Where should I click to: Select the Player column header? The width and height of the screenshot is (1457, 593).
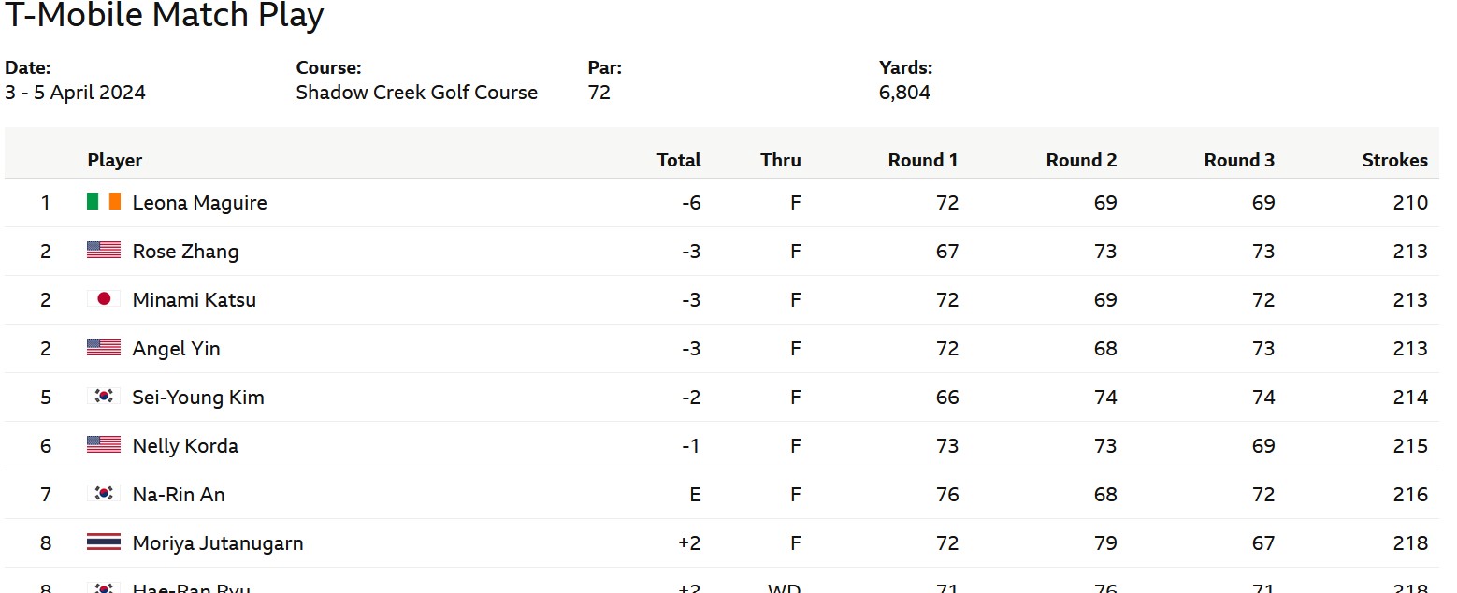115,160
